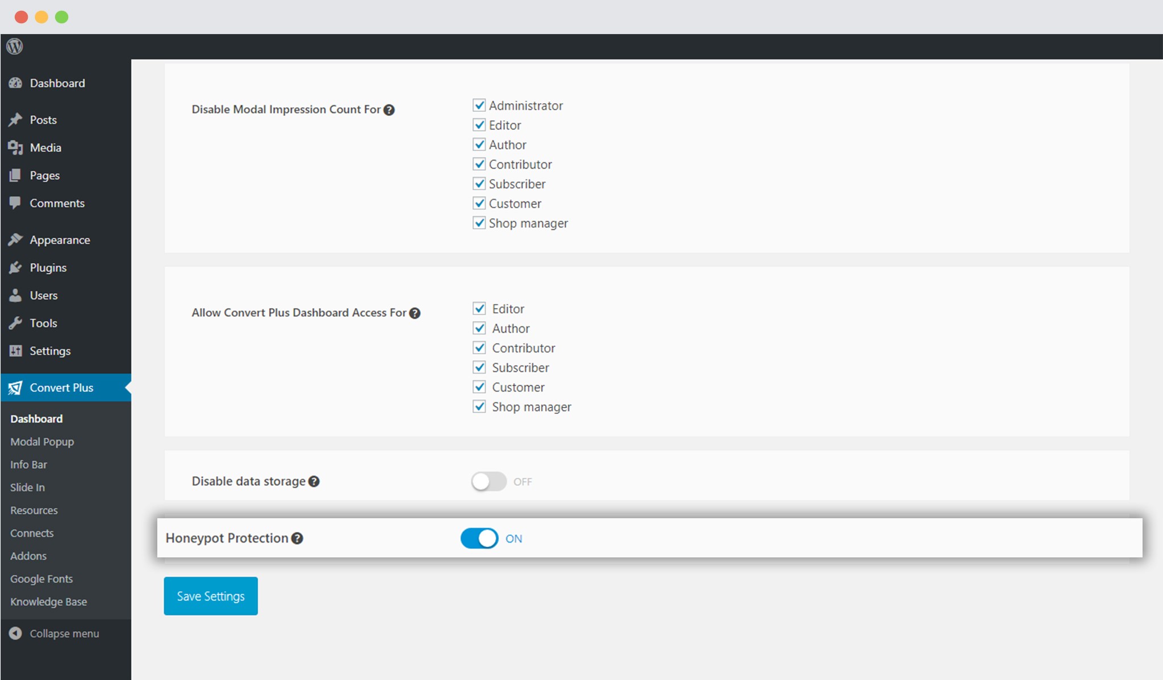The image size is (1163, 680).
Task: Uncheck Author under Disable Modal Impression Count
Action: (479, 145)
